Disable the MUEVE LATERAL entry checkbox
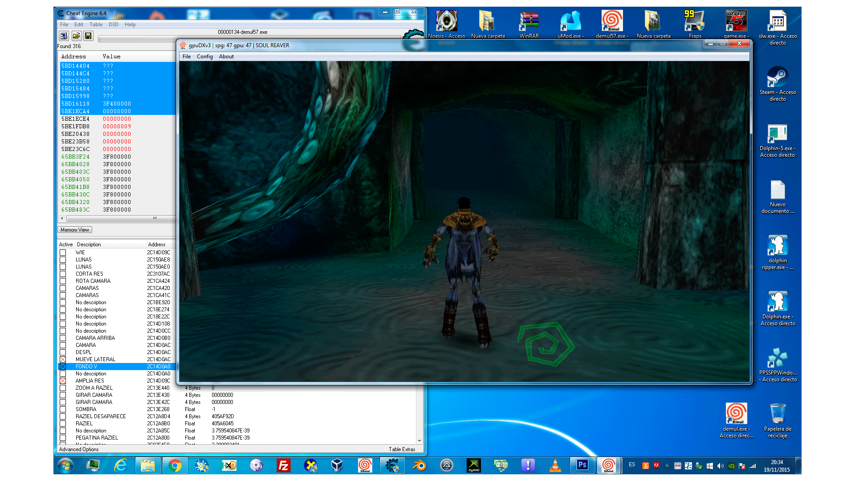The image size is (855, 481). coord(63,359)
